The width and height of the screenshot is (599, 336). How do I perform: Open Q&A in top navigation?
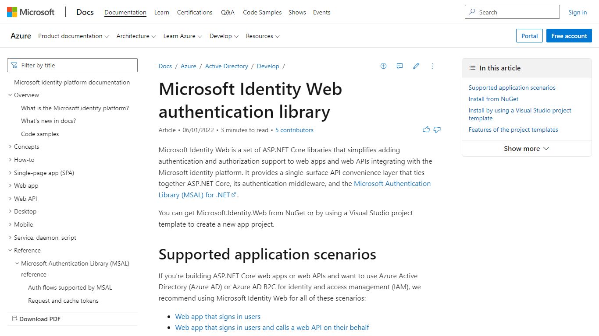click(228, 12)
